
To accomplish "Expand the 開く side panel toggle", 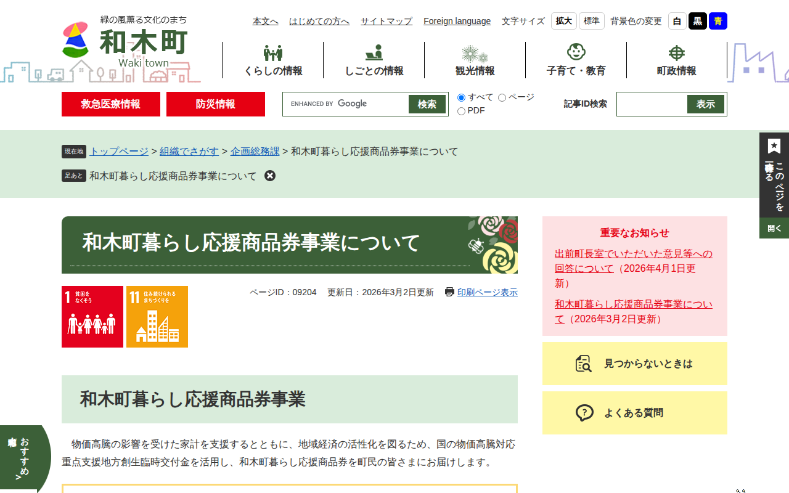I will pyautogui.click(x=774, y=228).
